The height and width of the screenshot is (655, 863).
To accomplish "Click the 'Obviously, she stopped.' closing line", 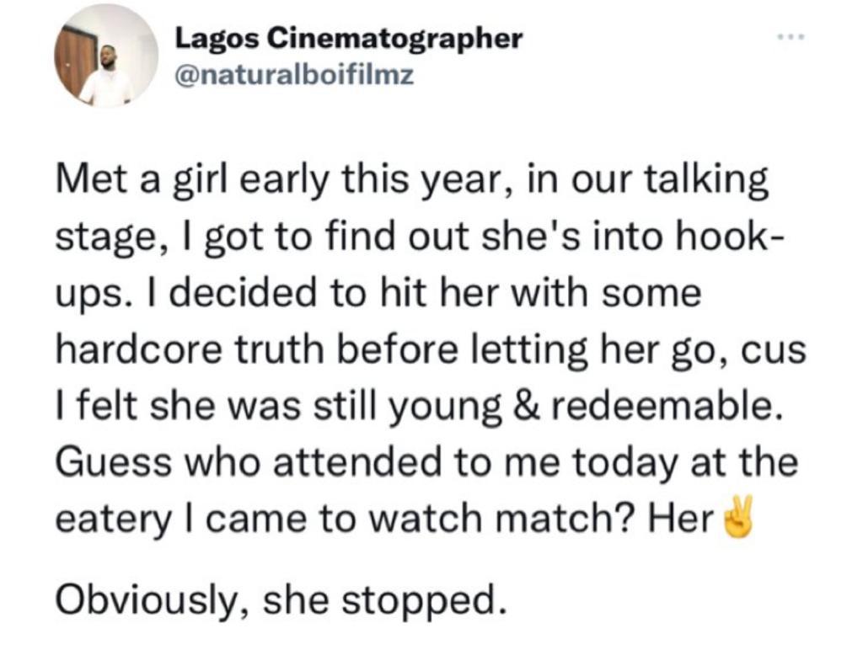I will (281, 599).
